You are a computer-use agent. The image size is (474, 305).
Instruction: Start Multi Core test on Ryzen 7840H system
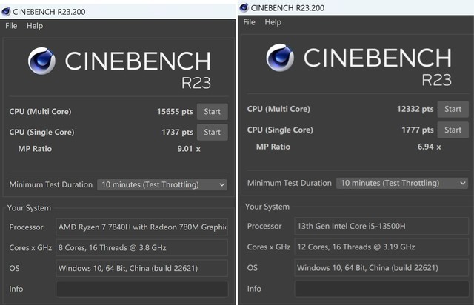pos(212,112)
